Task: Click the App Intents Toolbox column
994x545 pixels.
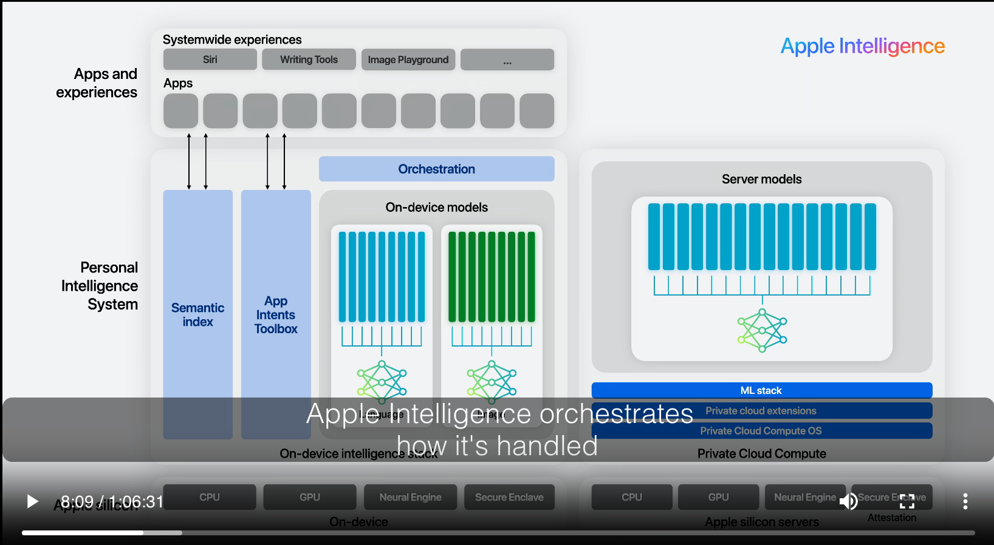Action: pyautogui.click(x=276, y=314)
